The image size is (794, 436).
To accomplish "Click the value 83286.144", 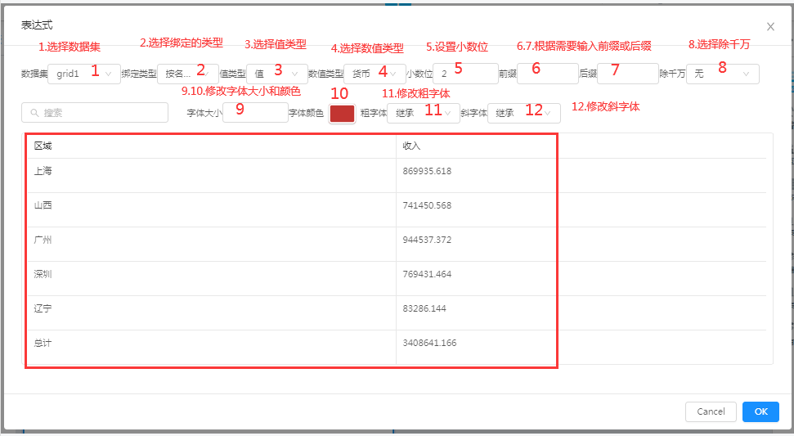I will pos(424,309).
